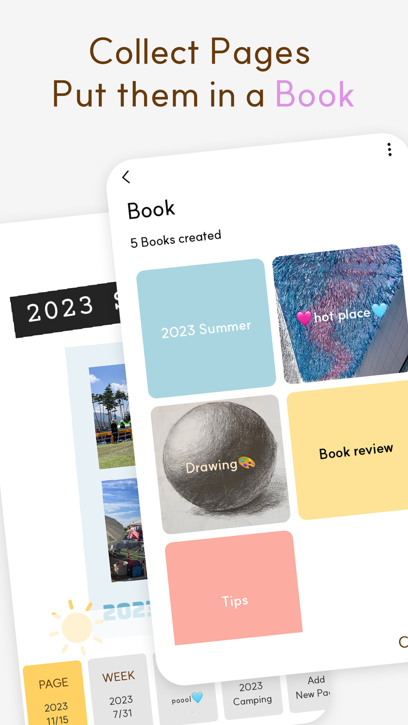The width and height of the screenshot is (408, 725).
Task: Click the pink heart emoji on hot place
Action: pyautogui.click(x=304, y=318)
